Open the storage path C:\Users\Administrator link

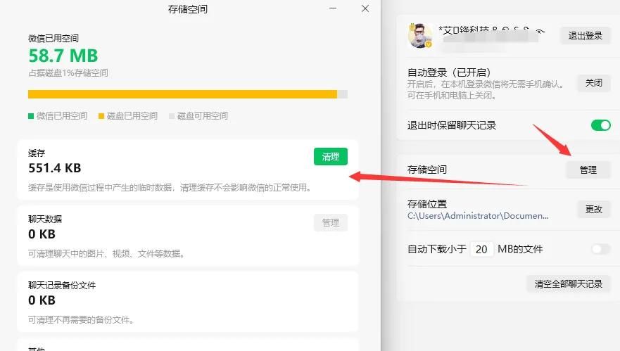478,216
